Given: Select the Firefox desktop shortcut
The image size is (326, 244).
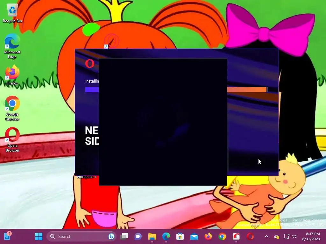Looking at the screenshot, I should coord(12,75).
